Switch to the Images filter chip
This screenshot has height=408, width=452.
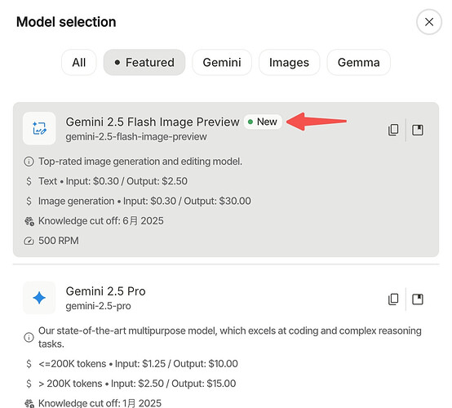[289, 62]
